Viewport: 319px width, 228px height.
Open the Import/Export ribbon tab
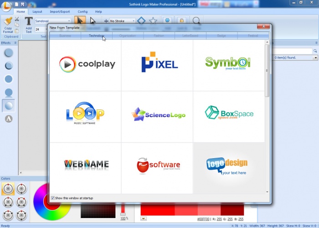click(x=60, y=11)
